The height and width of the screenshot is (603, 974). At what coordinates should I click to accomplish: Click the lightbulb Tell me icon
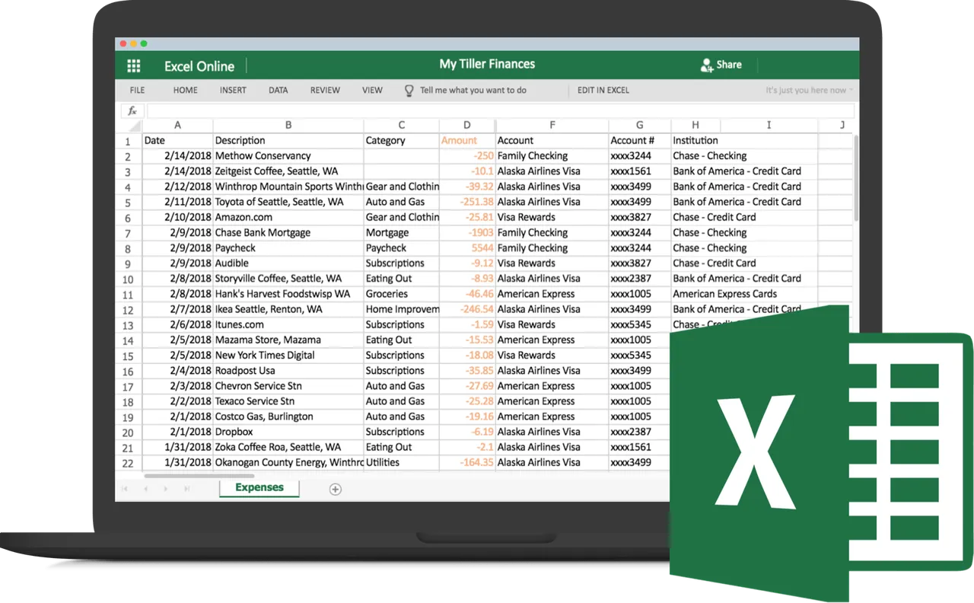pos(409,90)
